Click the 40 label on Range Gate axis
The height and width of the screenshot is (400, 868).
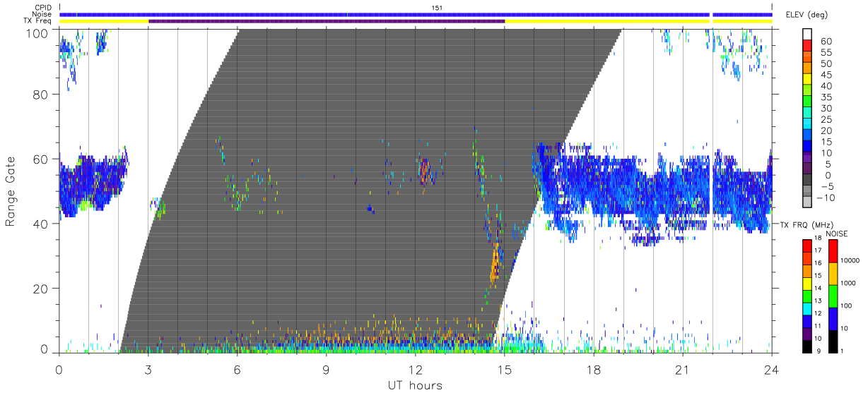tap(42, 224)
